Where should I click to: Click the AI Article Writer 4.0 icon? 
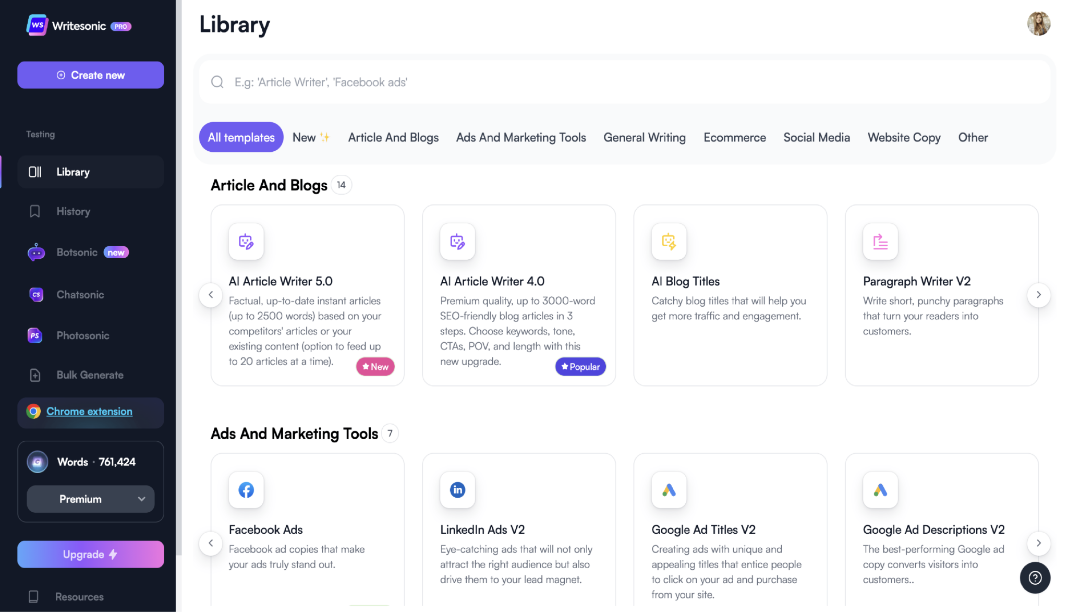(x=457, y=241)
